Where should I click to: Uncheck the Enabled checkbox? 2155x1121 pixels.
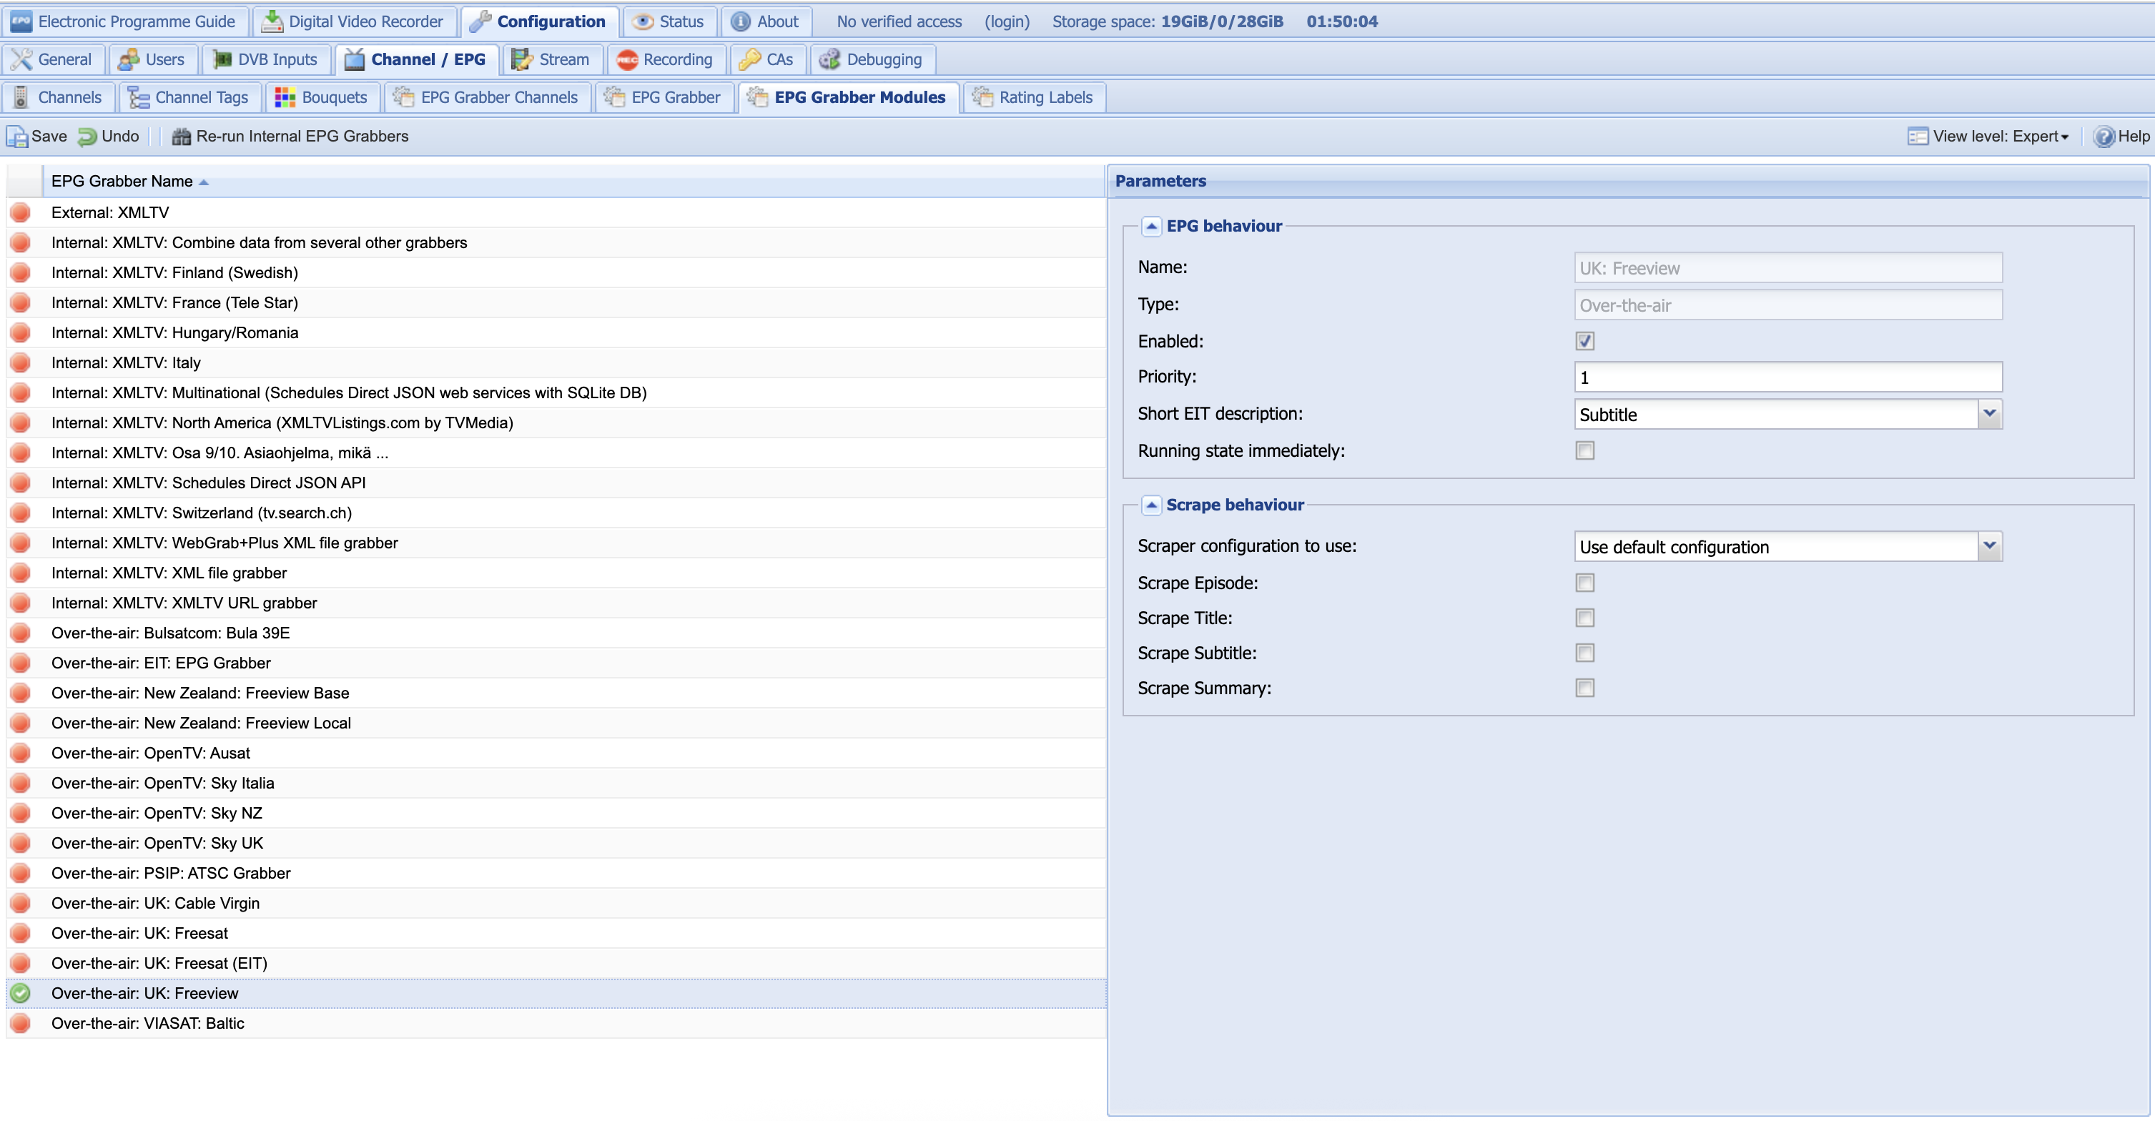click(x=1584, y=341)
